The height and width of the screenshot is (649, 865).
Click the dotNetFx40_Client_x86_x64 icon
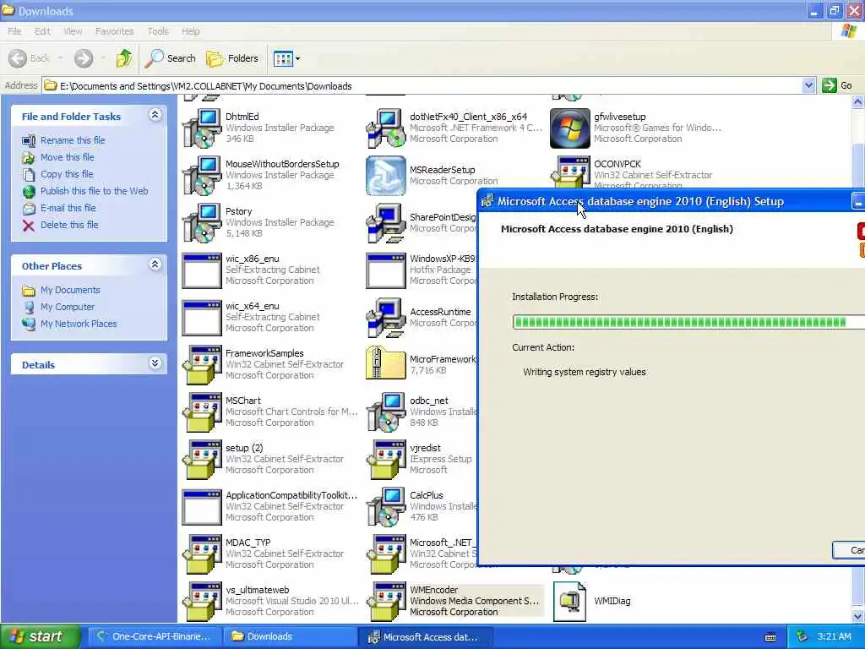[x=386, y=128]
